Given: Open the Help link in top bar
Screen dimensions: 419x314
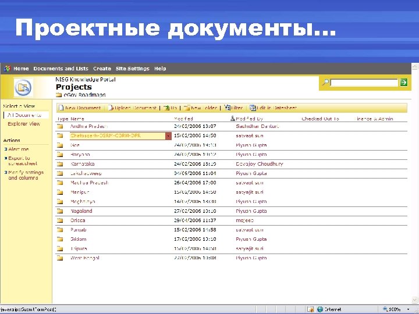Looking at the screenshot, I should click(x=160, y=69).
